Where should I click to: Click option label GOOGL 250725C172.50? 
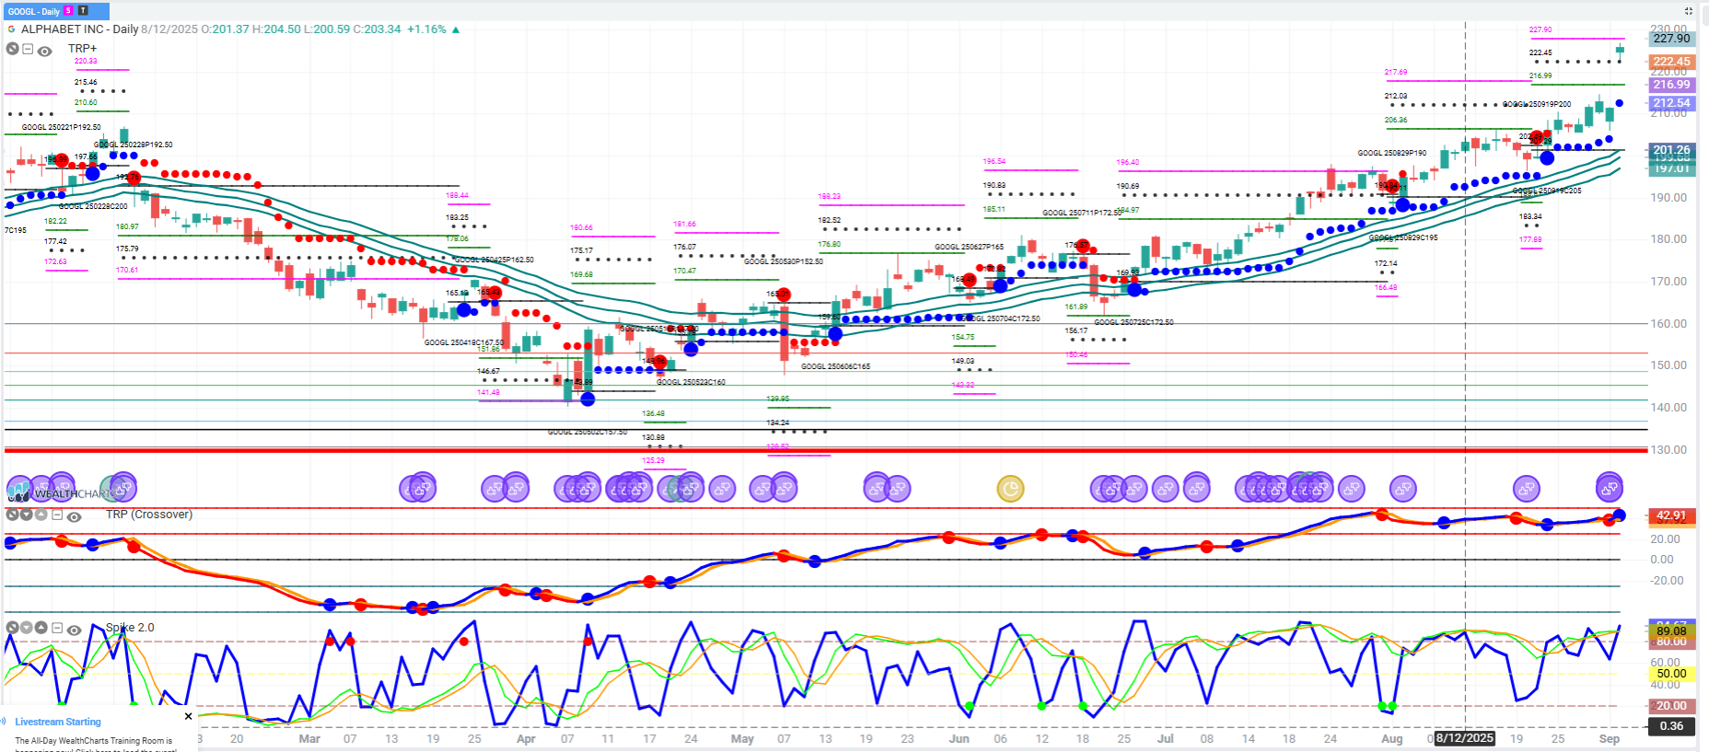coord(1134,322)
